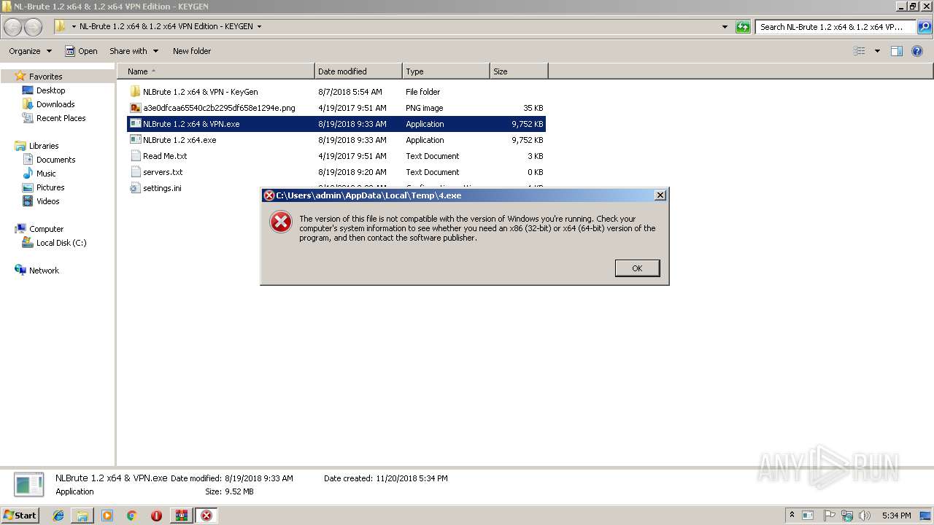The image size is (934, 525).
Task: Focus the Search NL-Brute search field
Action: (x=835, y=27)
